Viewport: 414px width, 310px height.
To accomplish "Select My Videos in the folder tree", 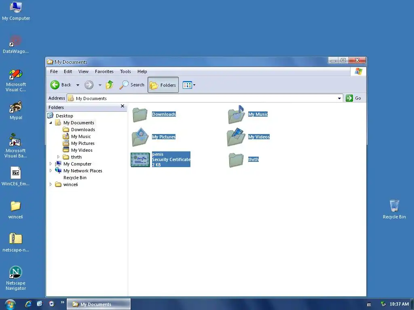I will click(x=82, y=150).
